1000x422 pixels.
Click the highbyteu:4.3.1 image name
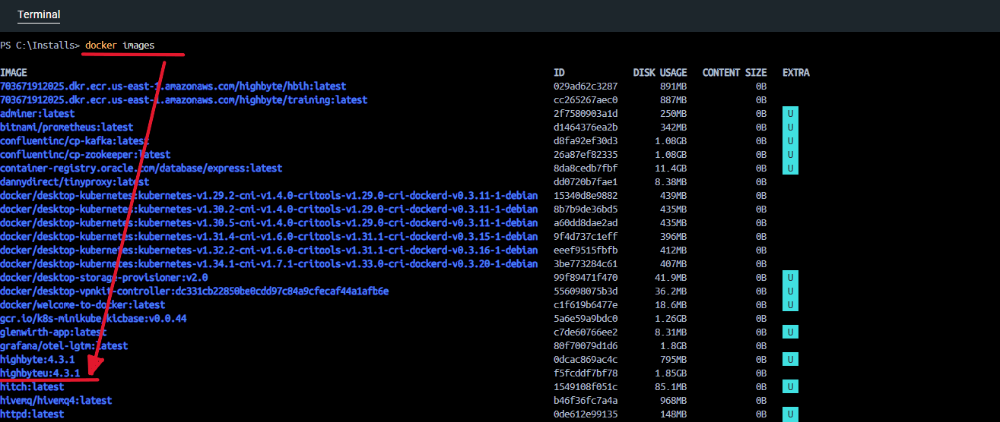[x=40, y=373]
